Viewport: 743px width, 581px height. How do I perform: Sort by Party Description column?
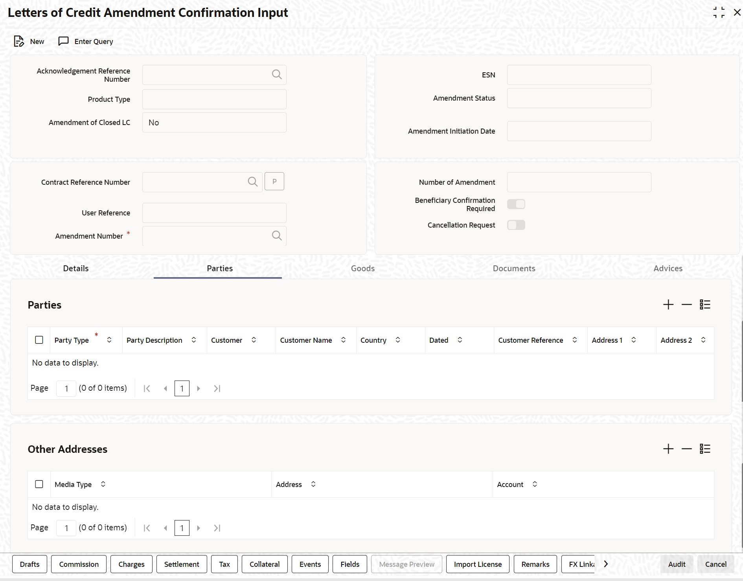coord(194,340)
